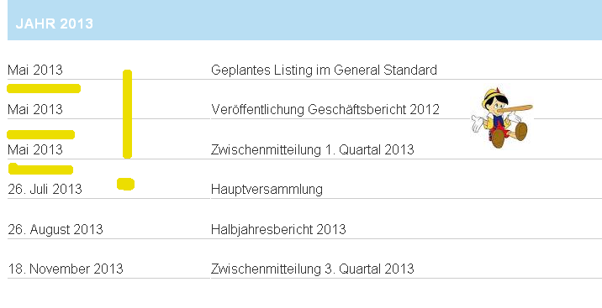Open the Hauptversammlung entry
Screen dimensions: 602x308
(x=267, y=189)
